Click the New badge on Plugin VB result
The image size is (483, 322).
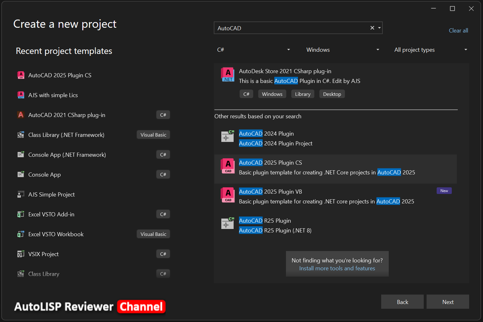pyautogui.click(x=444, y=190)
